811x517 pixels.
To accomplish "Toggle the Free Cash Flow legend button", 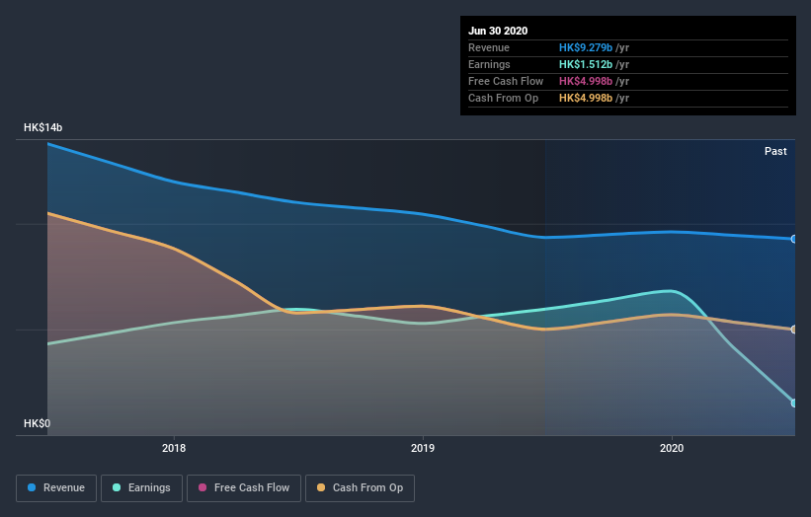I will [x=244, y=488].
